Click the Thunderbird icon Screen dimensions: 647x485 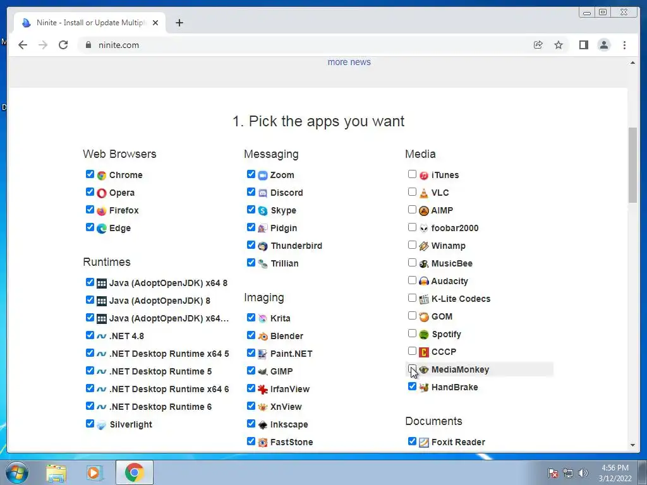click(x=263, y=246)
